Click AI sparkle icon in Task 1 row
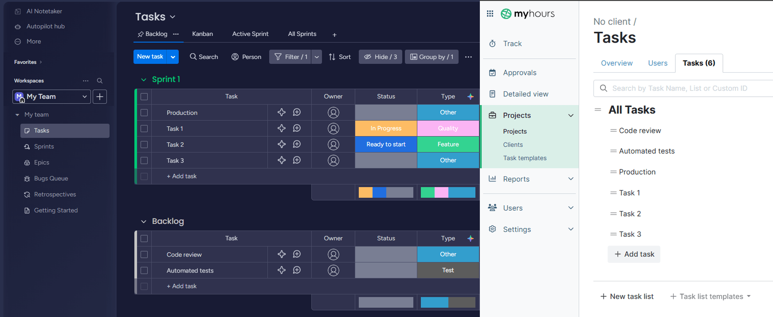 [282, 129]
